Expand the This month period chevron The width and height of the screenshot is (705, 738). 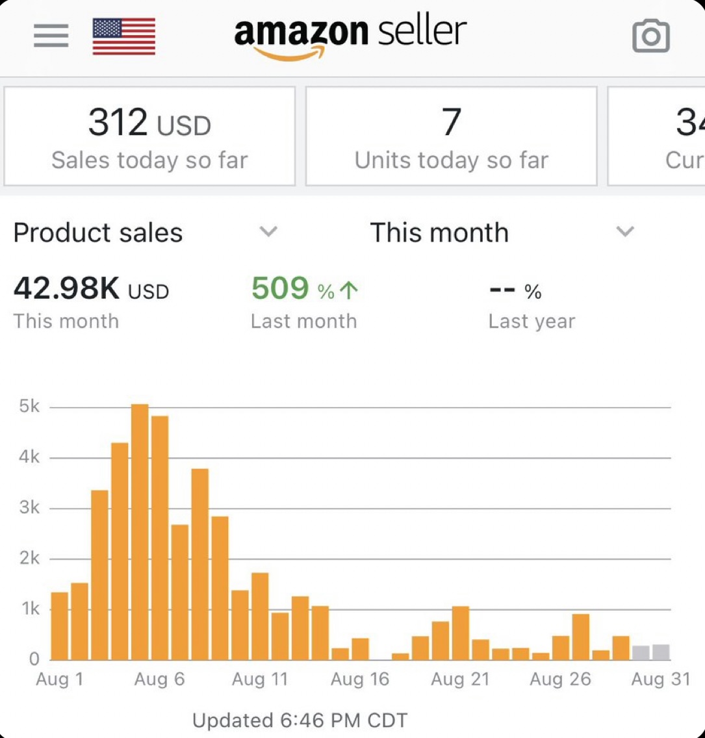point(624,232)
